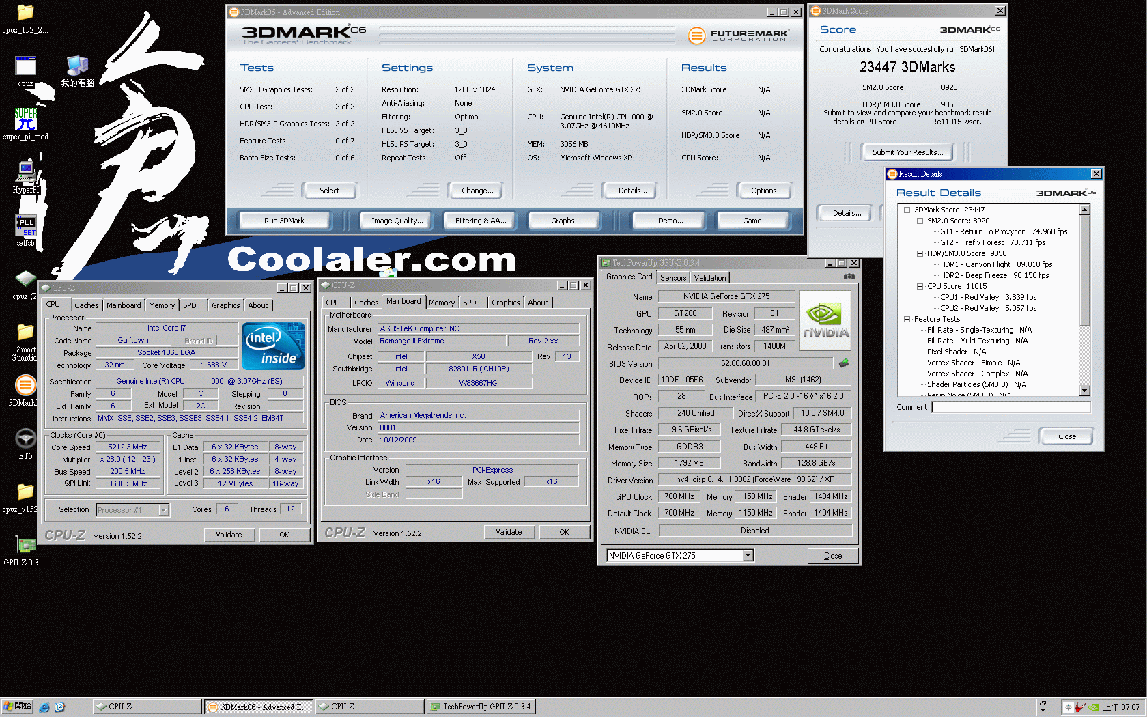Launch the ET6 desktop icon

tap(25, 438)
